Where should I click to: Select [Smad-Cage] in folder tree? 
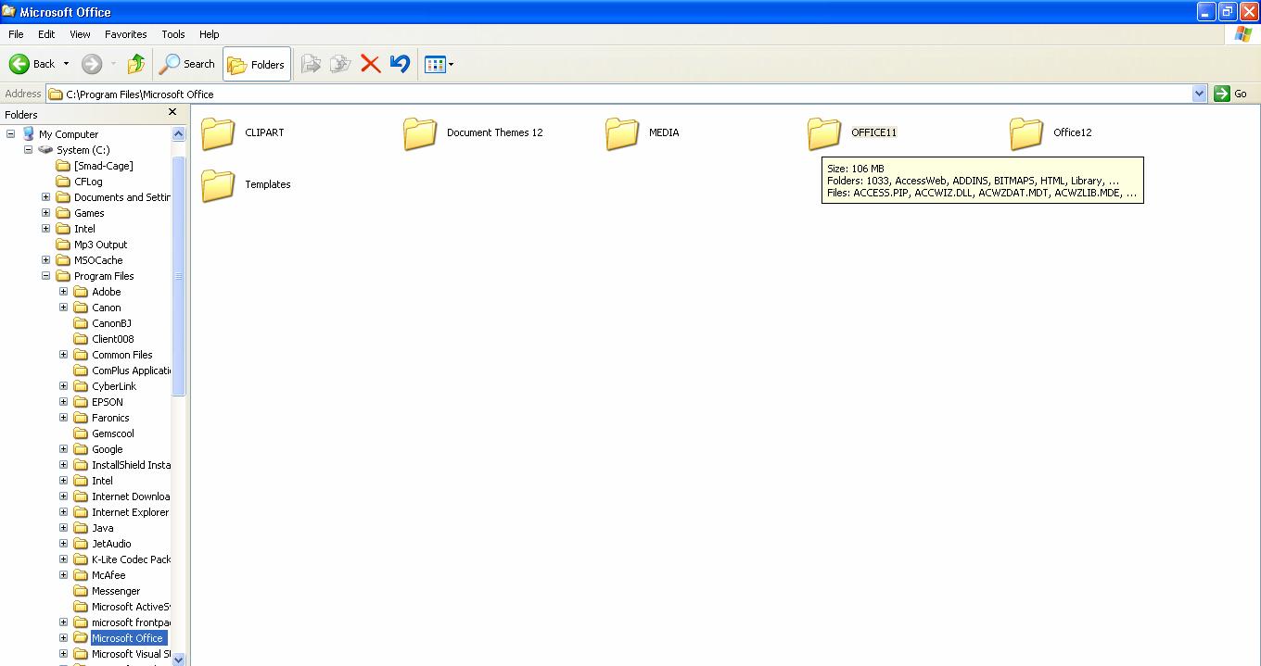pos(103,166)
